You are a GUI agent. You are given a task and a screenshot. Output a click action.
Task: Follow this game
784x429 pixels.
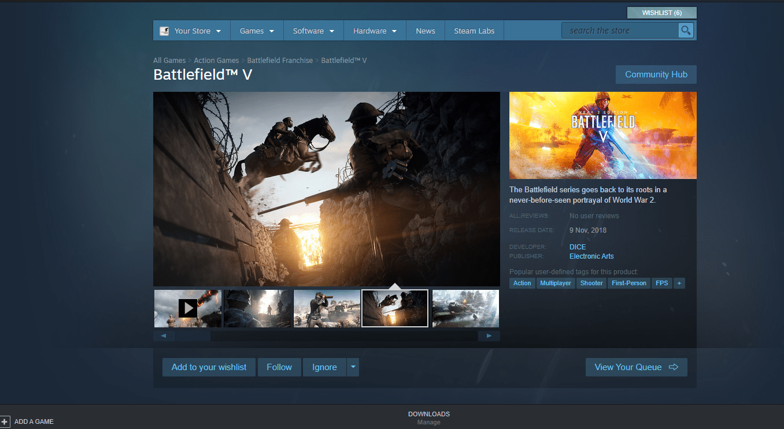coord(279,367)
